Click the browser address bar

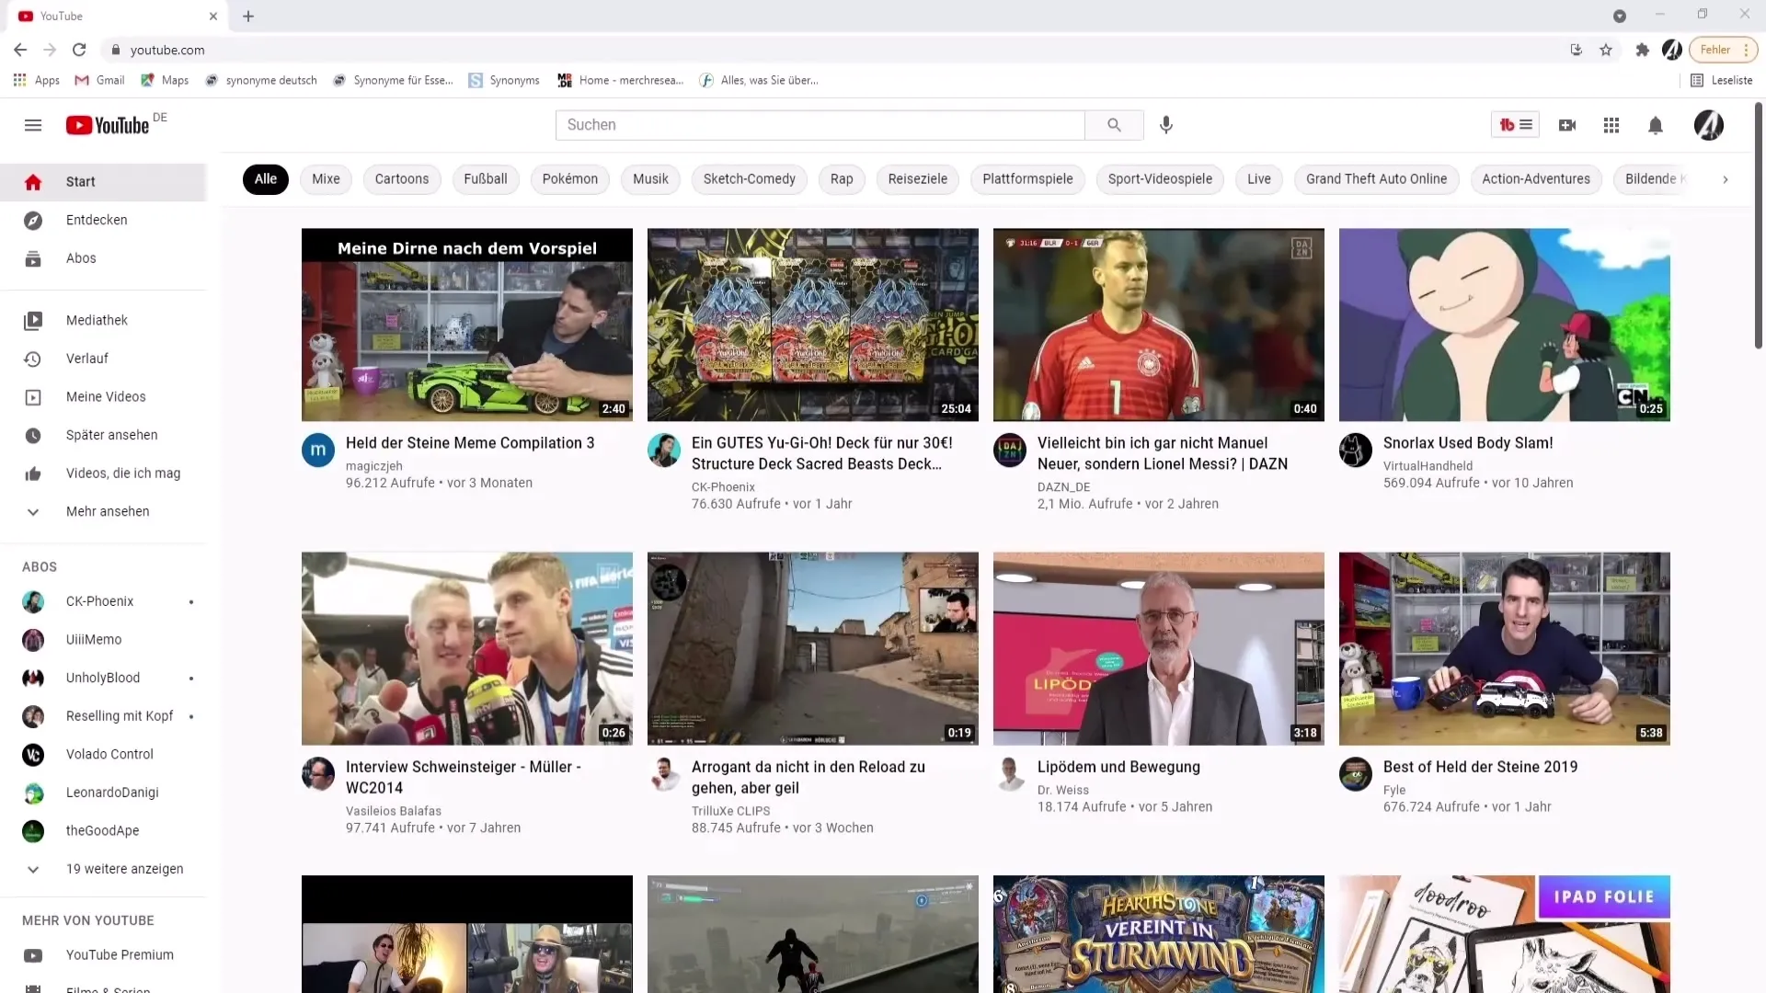pos(828,50)
